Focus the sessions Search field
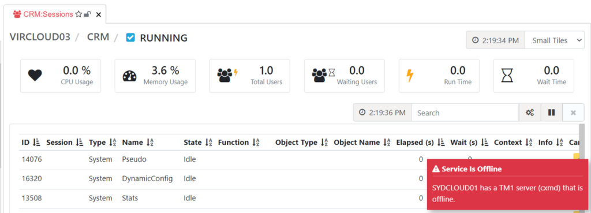Image resolution: width=591 pixels, height=213 pixels. click(465, 113)
